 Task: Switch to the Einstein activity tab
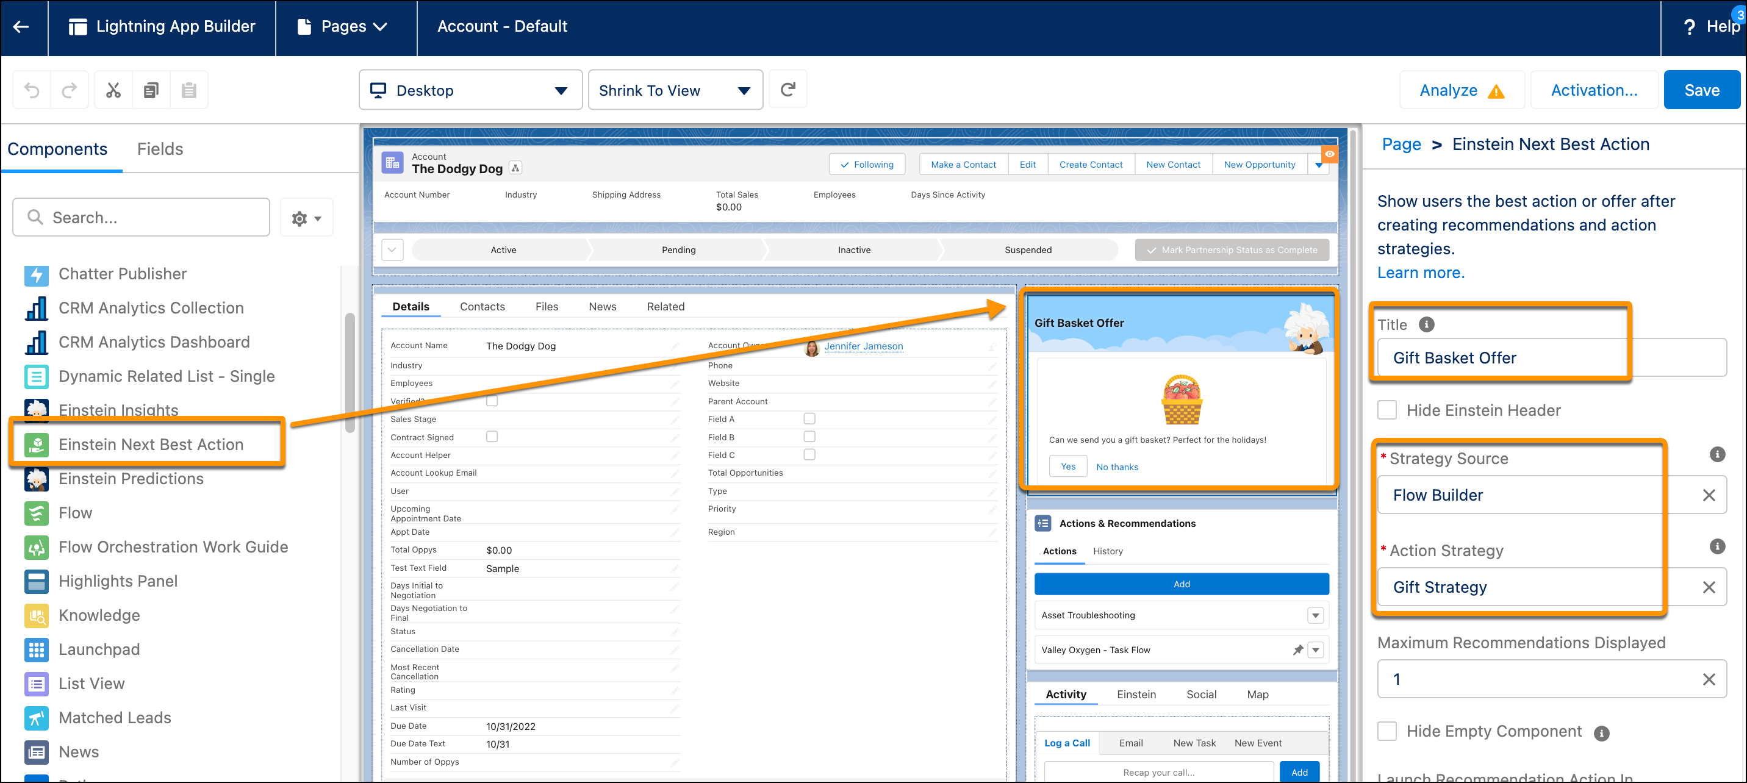[1136, 694]
